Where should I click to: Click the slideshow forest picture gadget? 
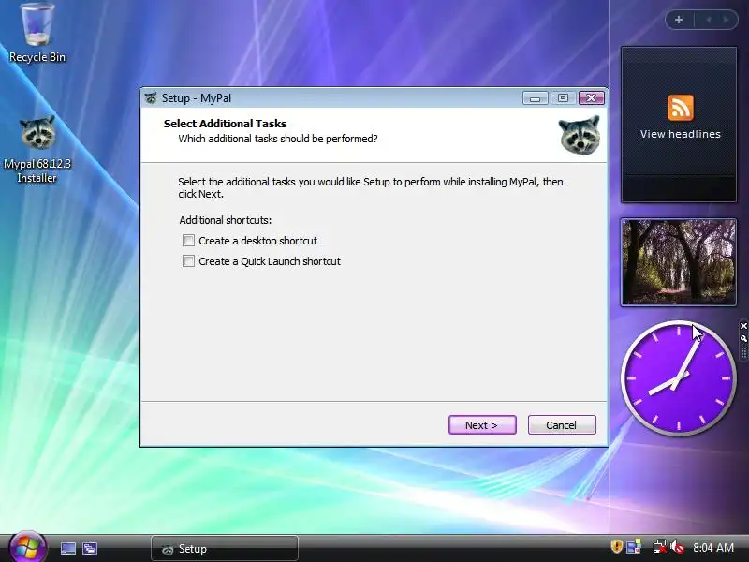(x=678, y=262)
